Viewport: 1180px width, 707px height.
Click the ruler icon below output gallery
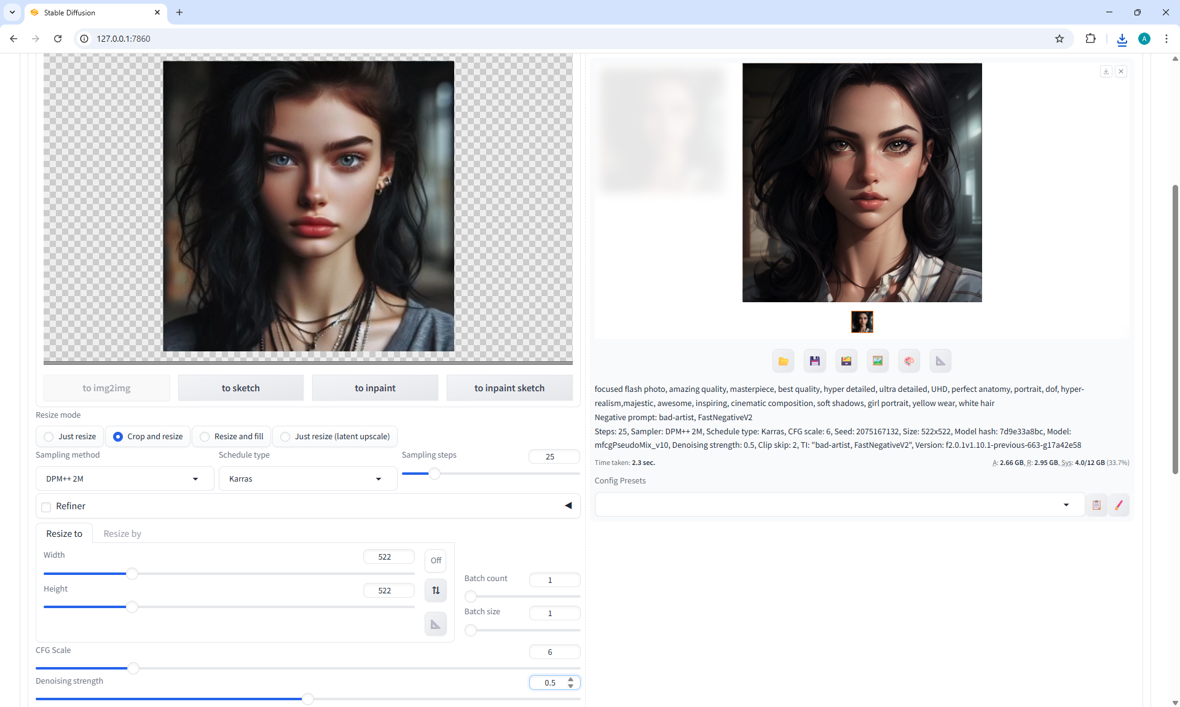coord(940,361)
